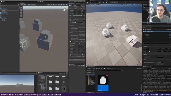Screen dimensions: 171x96
Task: Click the Add Component button
Action: (77, 60)
